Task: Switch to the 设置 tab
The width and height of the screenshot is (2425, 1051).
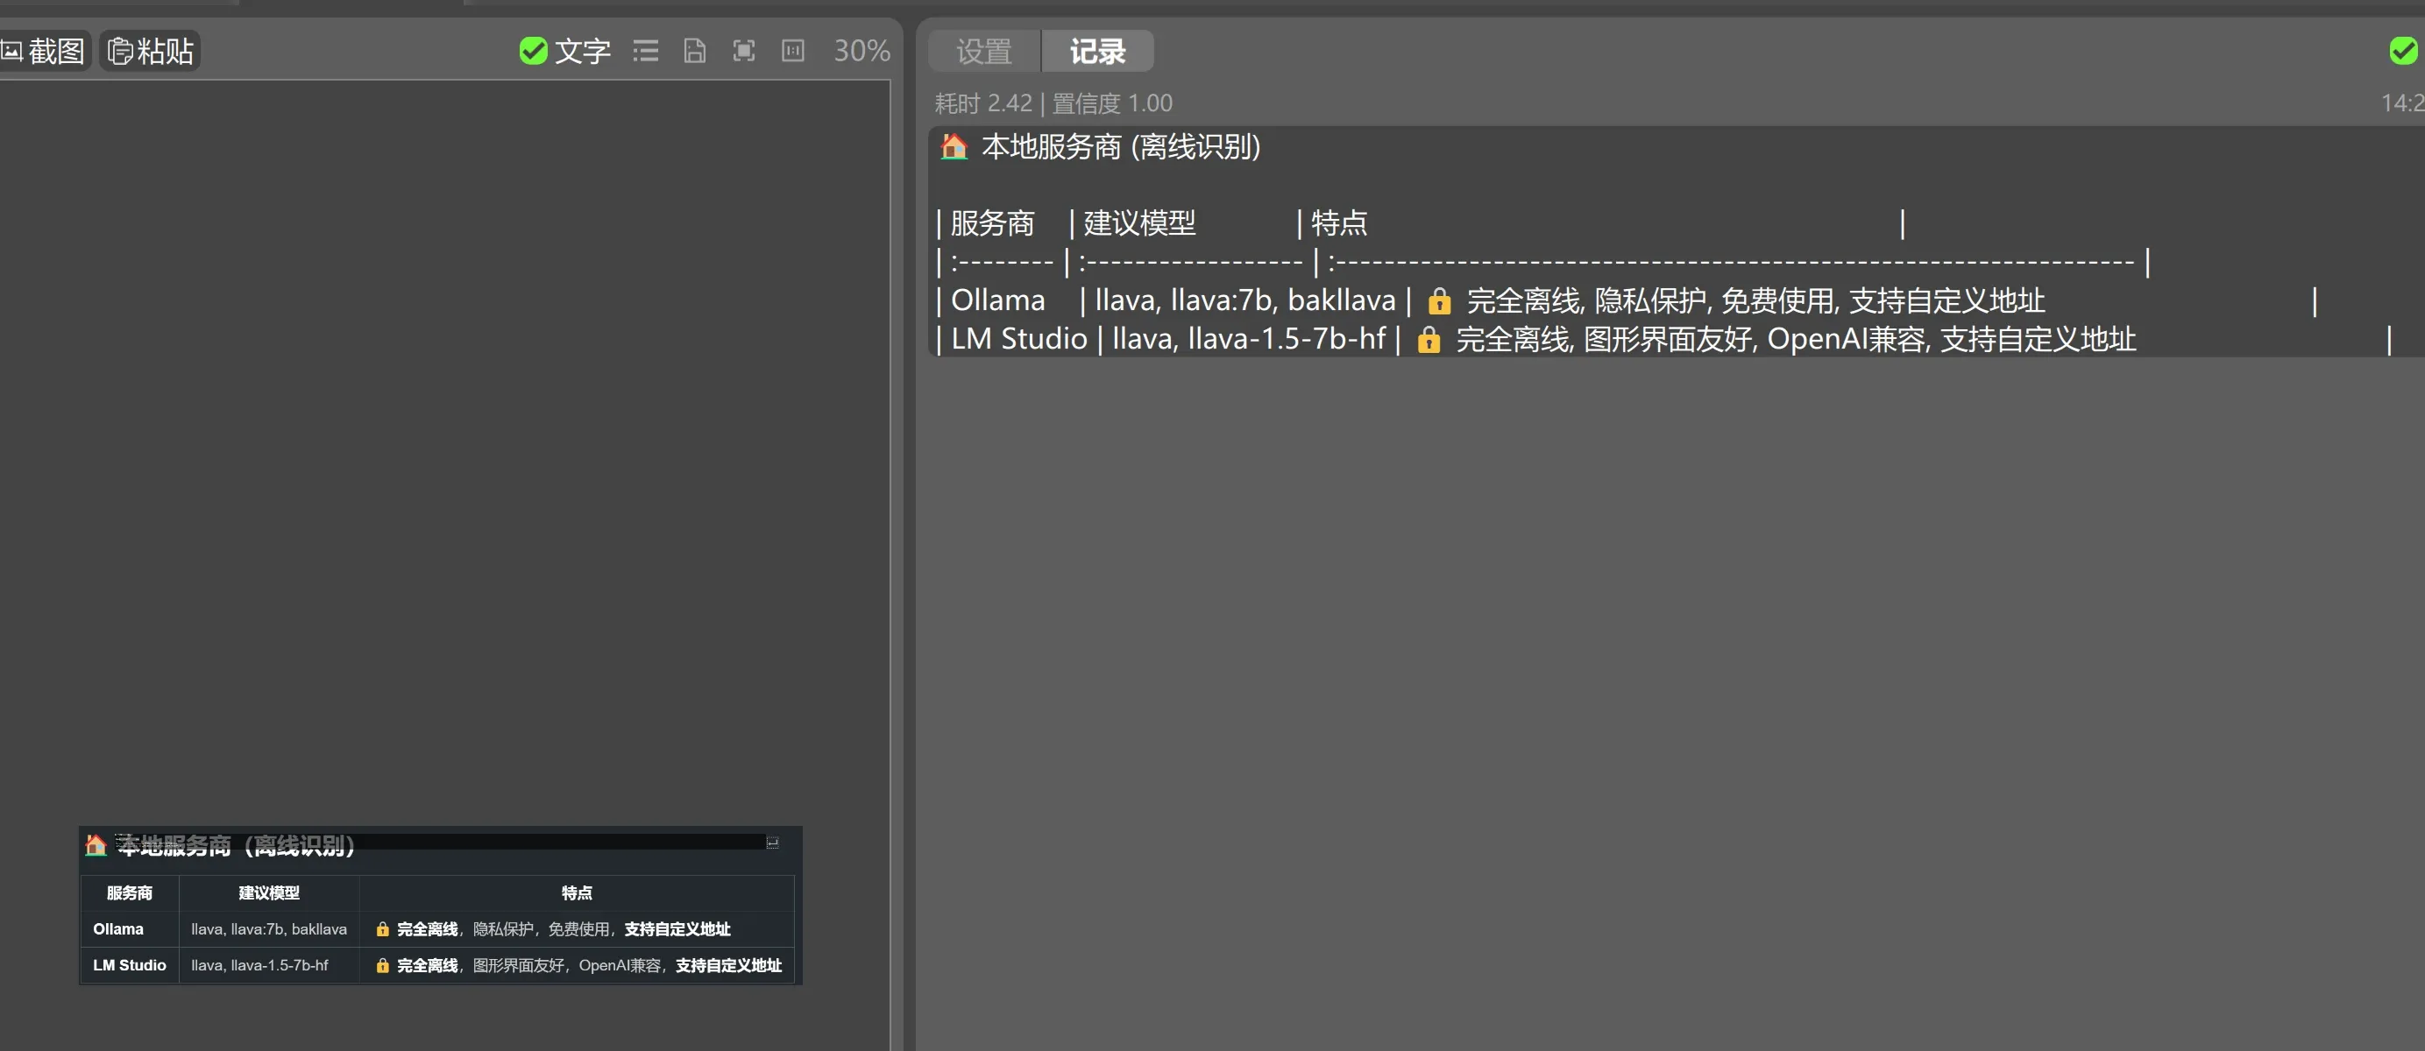Action: tap(983, 51)
